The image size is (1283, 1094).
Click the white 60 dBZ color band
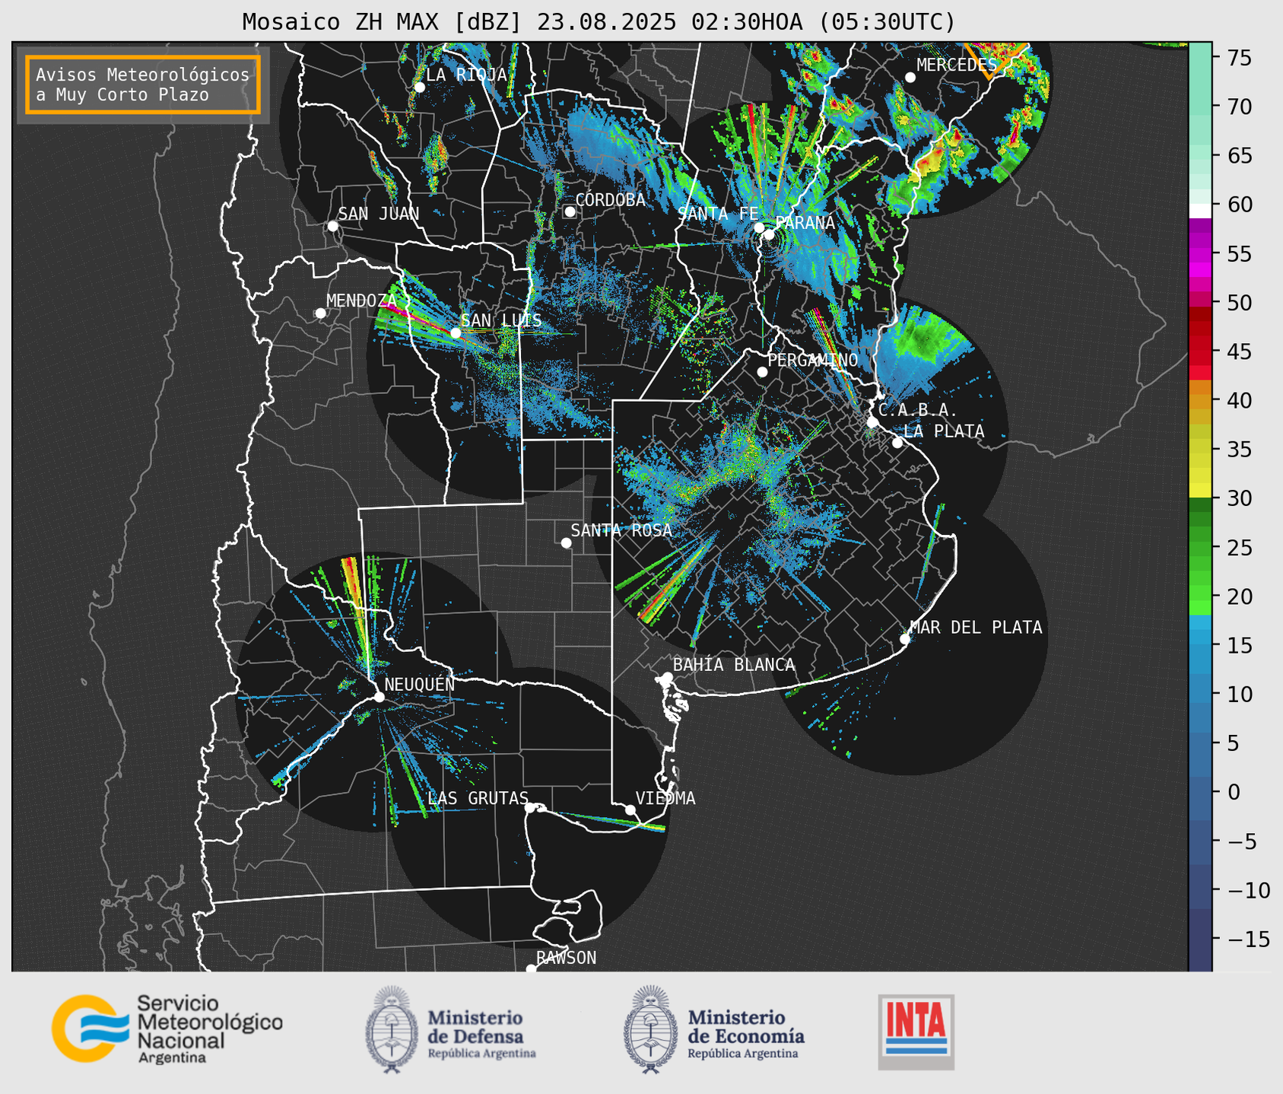(1200, 210)
